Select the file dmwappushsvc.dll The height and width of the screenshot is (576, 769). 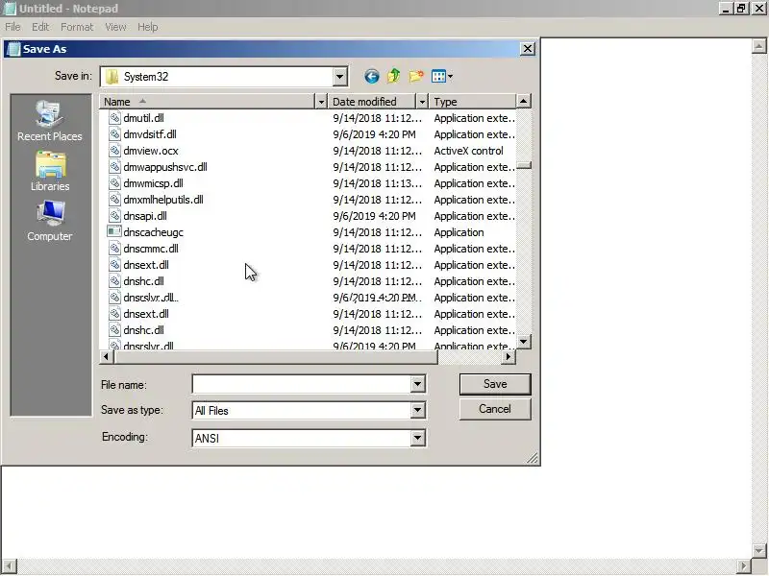(164, 167)
